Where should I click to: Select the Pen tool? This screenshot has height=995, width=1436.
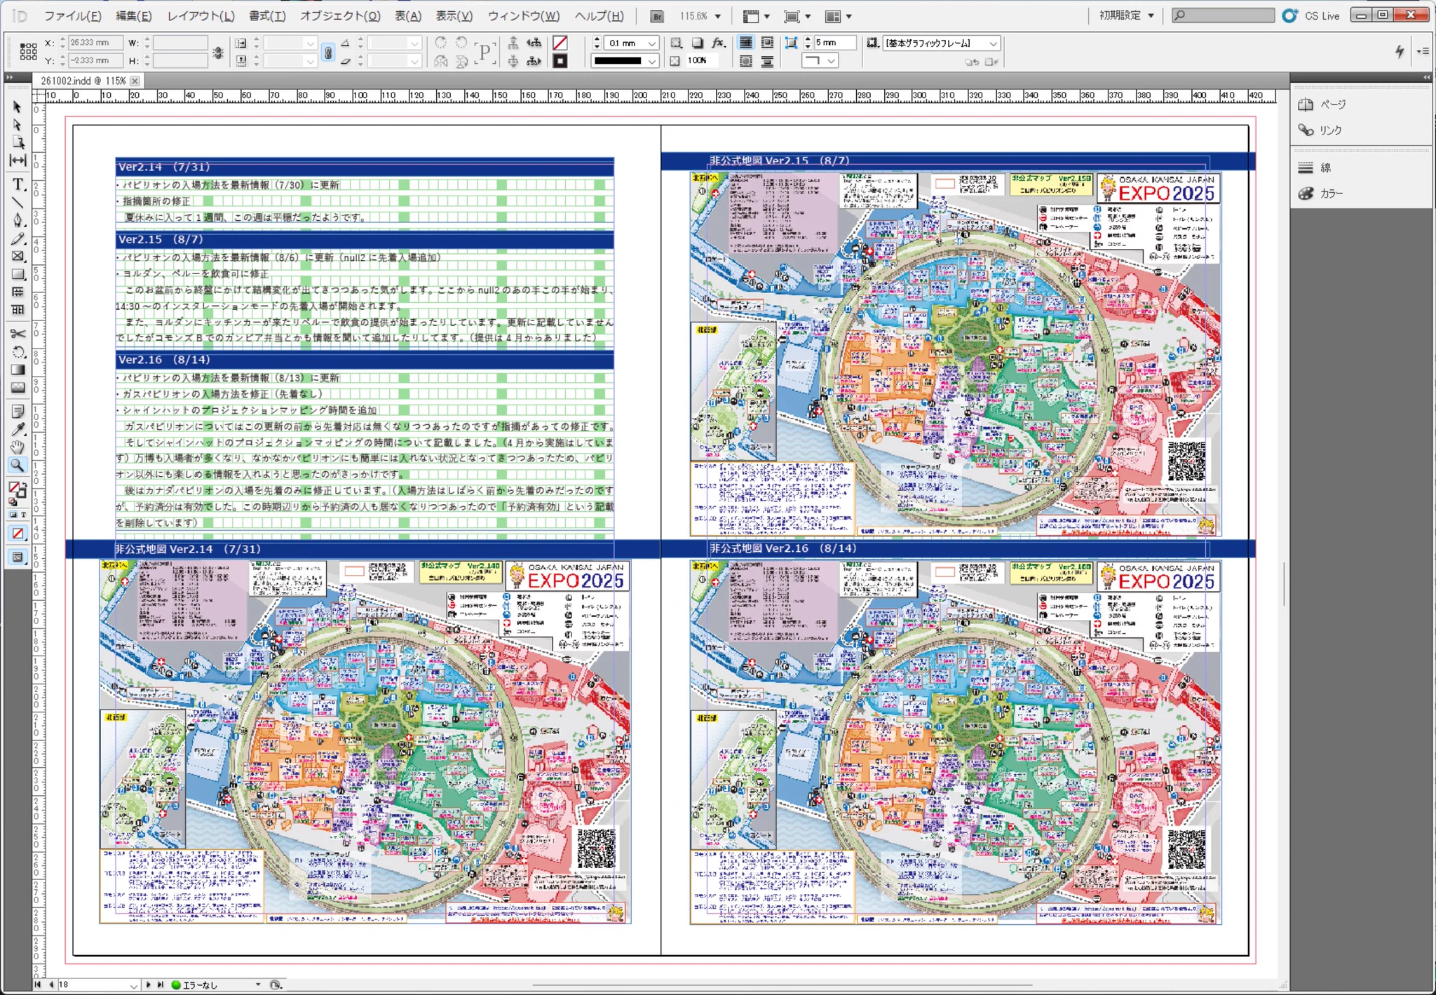[x=18, y=220]
